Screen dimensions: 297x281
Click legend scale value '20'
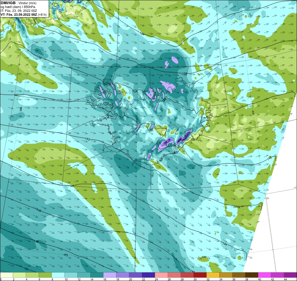(130, 279)
